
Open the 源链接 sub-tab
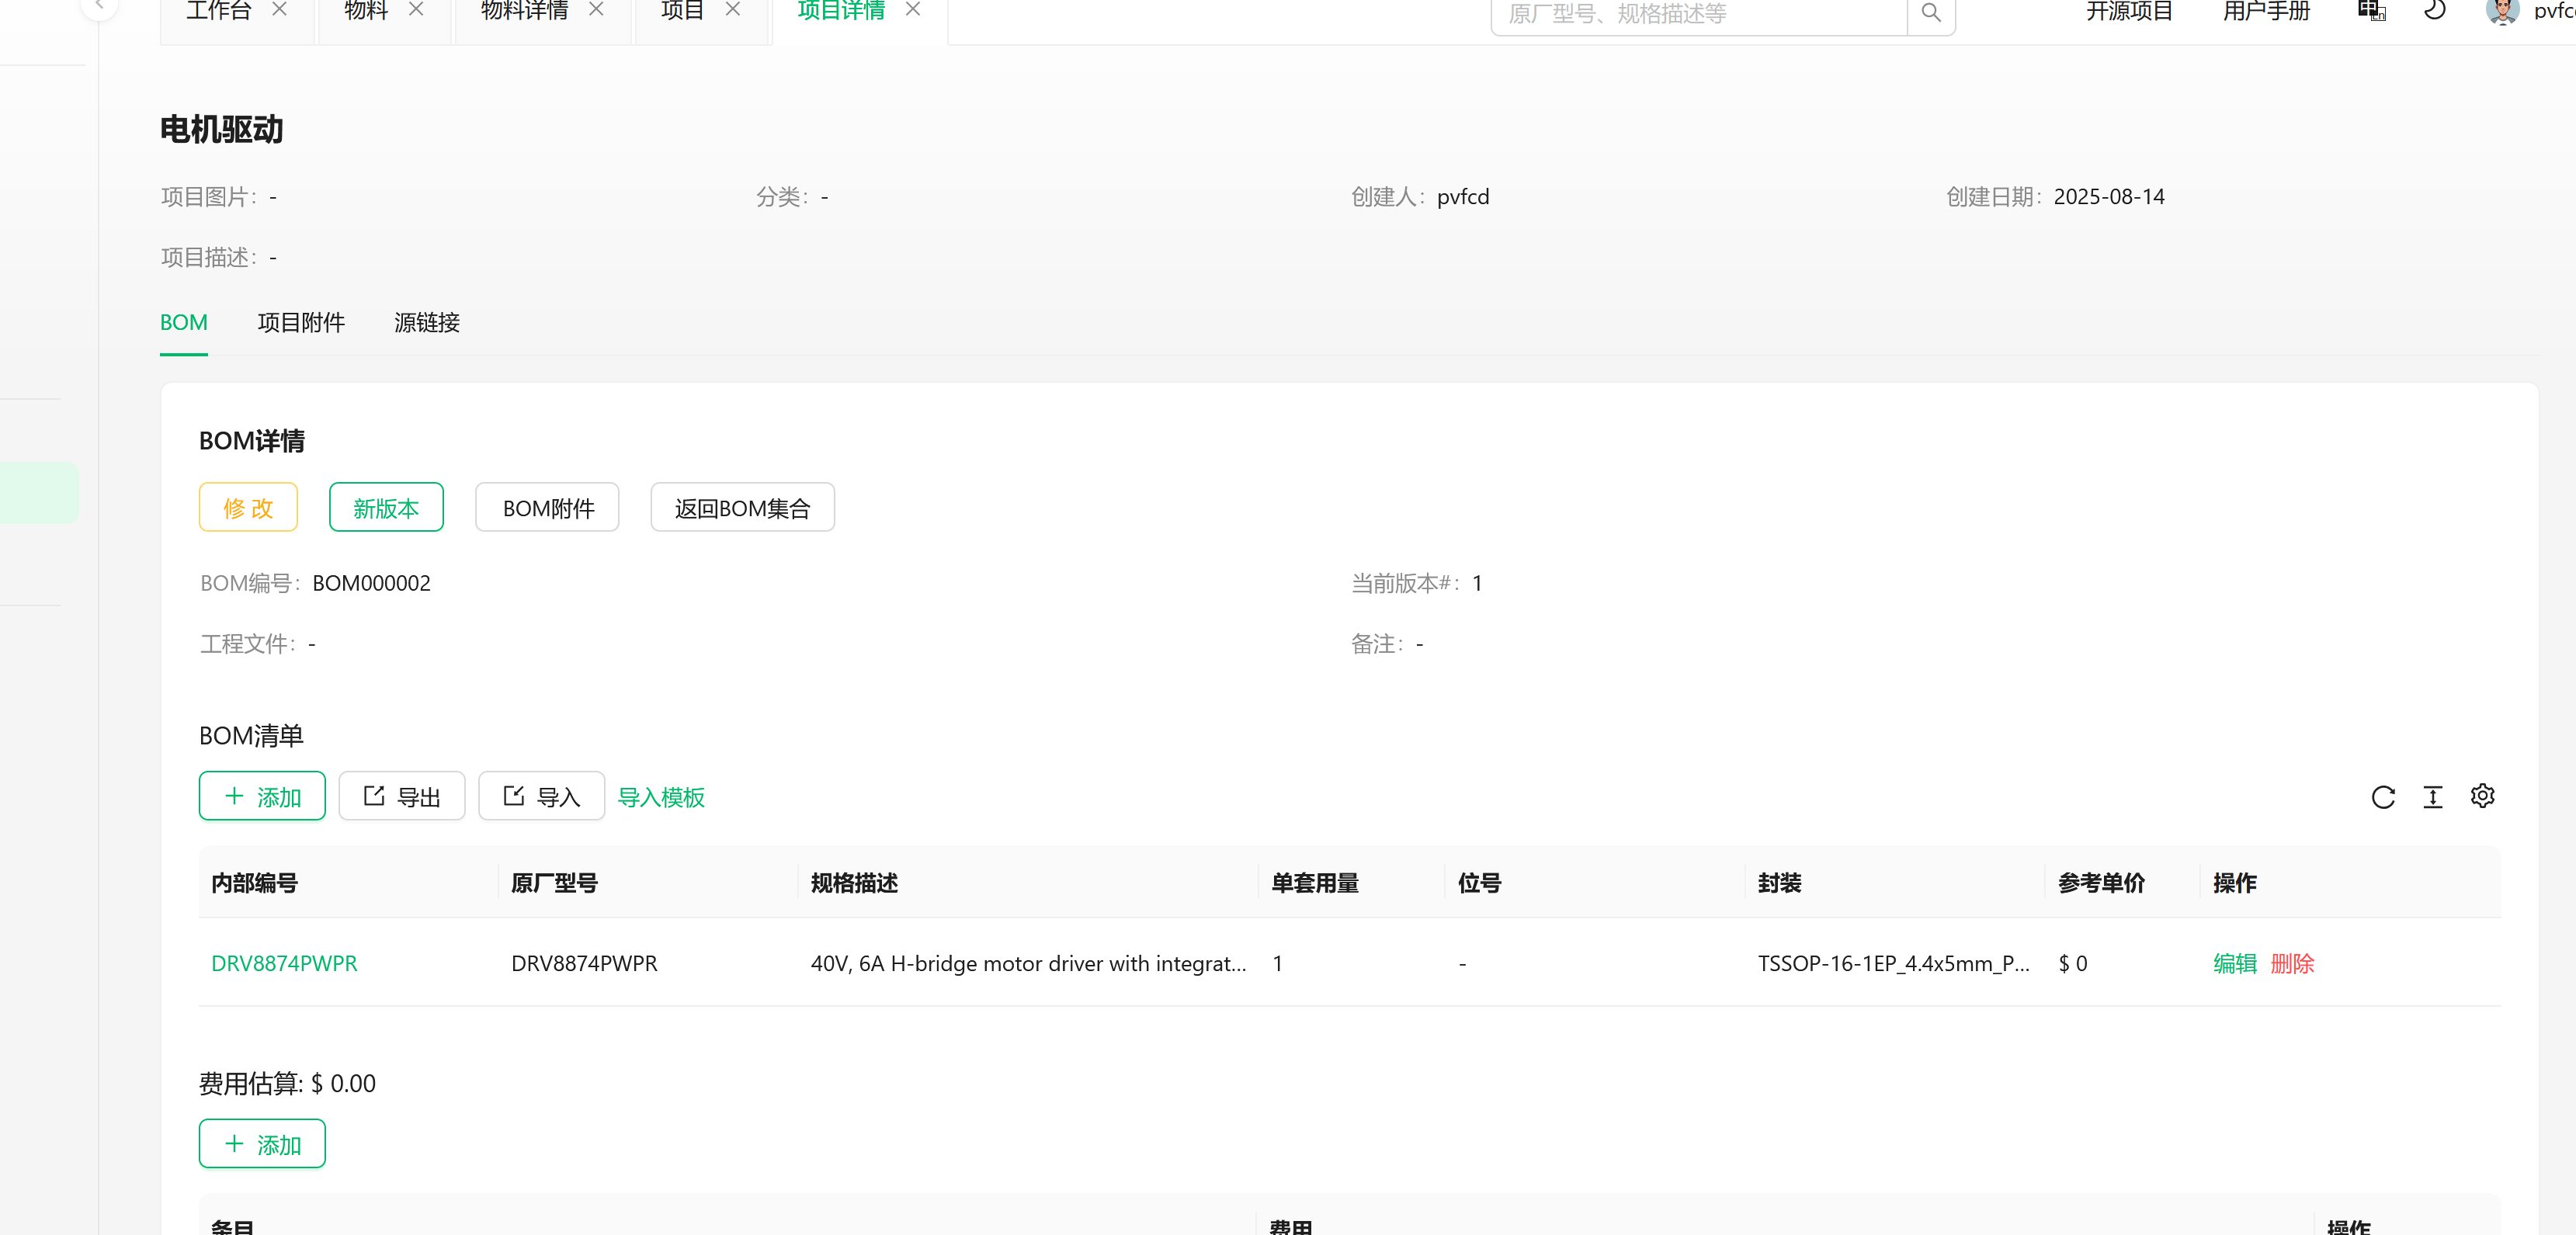point(427,323)
